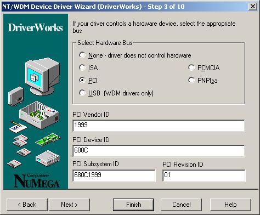The width and height of the screenshot is (260, 215).
Task: Click the PCI Vendor ID label
Action: 91,115
